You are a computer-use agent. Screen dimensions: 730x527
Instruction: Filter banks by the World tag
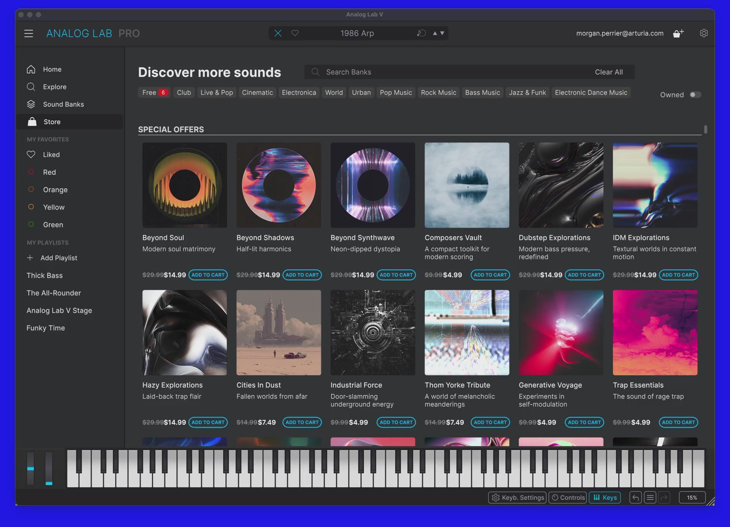point(334,93)
